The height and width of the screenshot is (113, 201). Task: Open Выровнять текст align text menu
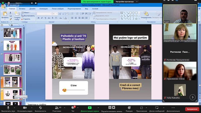pos(102,16)
